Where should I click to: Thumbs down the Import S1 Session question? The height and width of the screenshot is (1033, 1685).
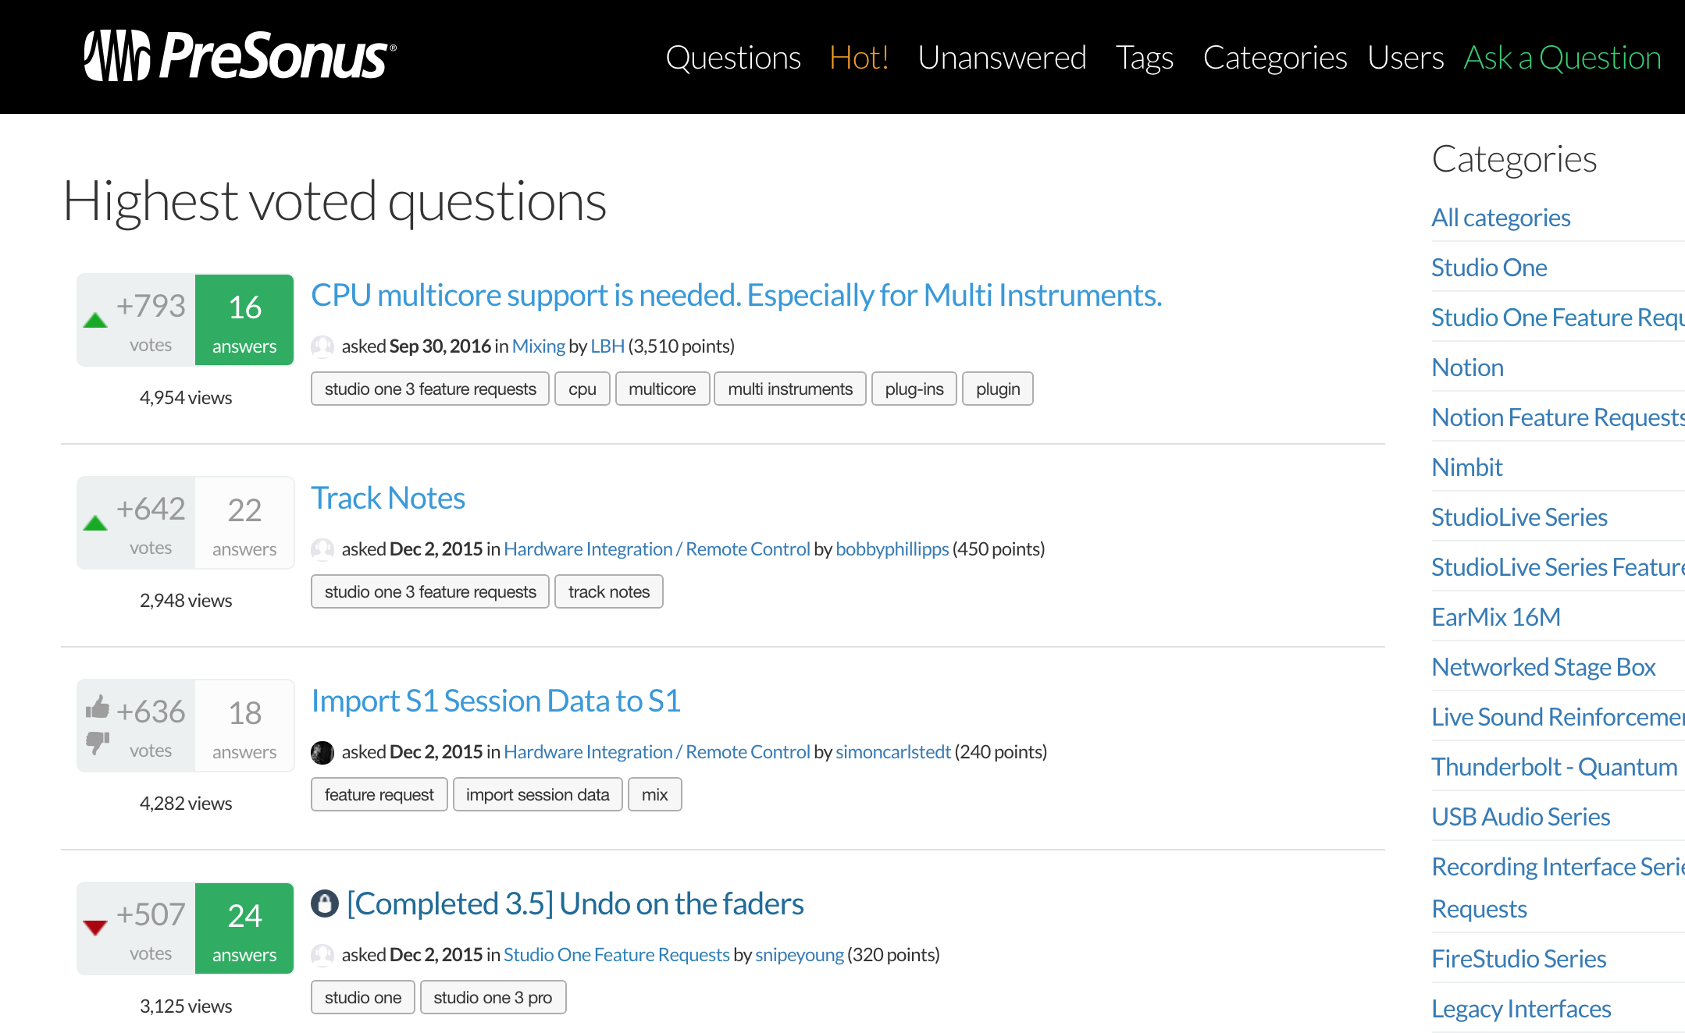(98, 742)
